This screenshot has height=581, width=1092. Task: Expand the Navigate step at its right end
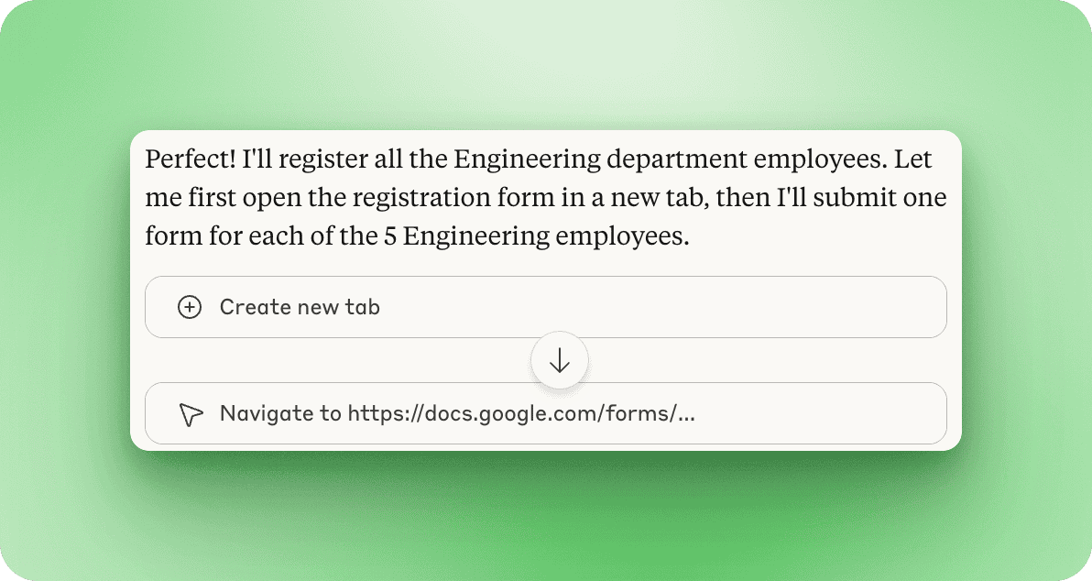coord(916,413)
